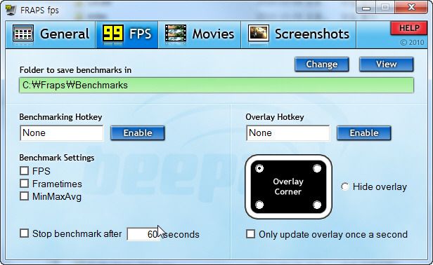The width and height of the screenshot is (433, 265).
Task: Select the Hide overlay radio button
Action: 345,186
